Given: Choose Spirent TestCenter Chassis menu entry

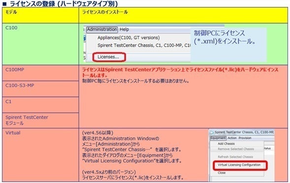Looking at the screenshot, I should coord(144,45).
